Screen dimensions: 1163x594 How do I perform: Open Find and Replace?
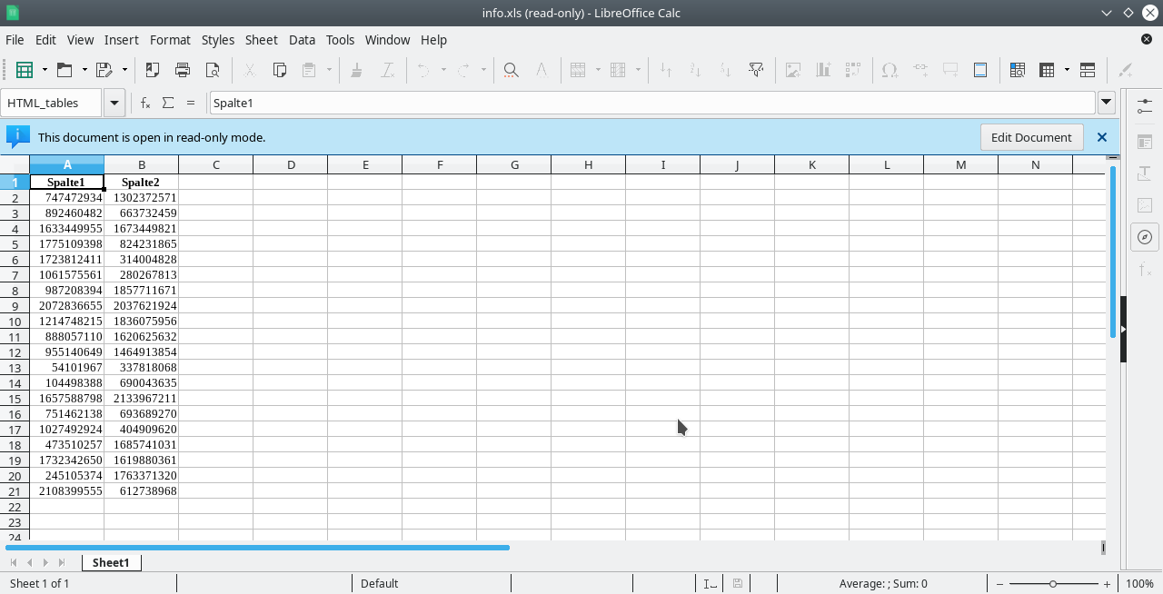(511, 70)
